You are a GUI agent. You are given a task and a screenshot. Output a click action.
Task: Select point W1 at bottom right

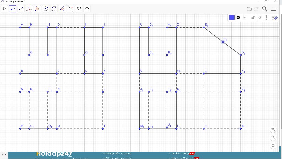point(241,129)
